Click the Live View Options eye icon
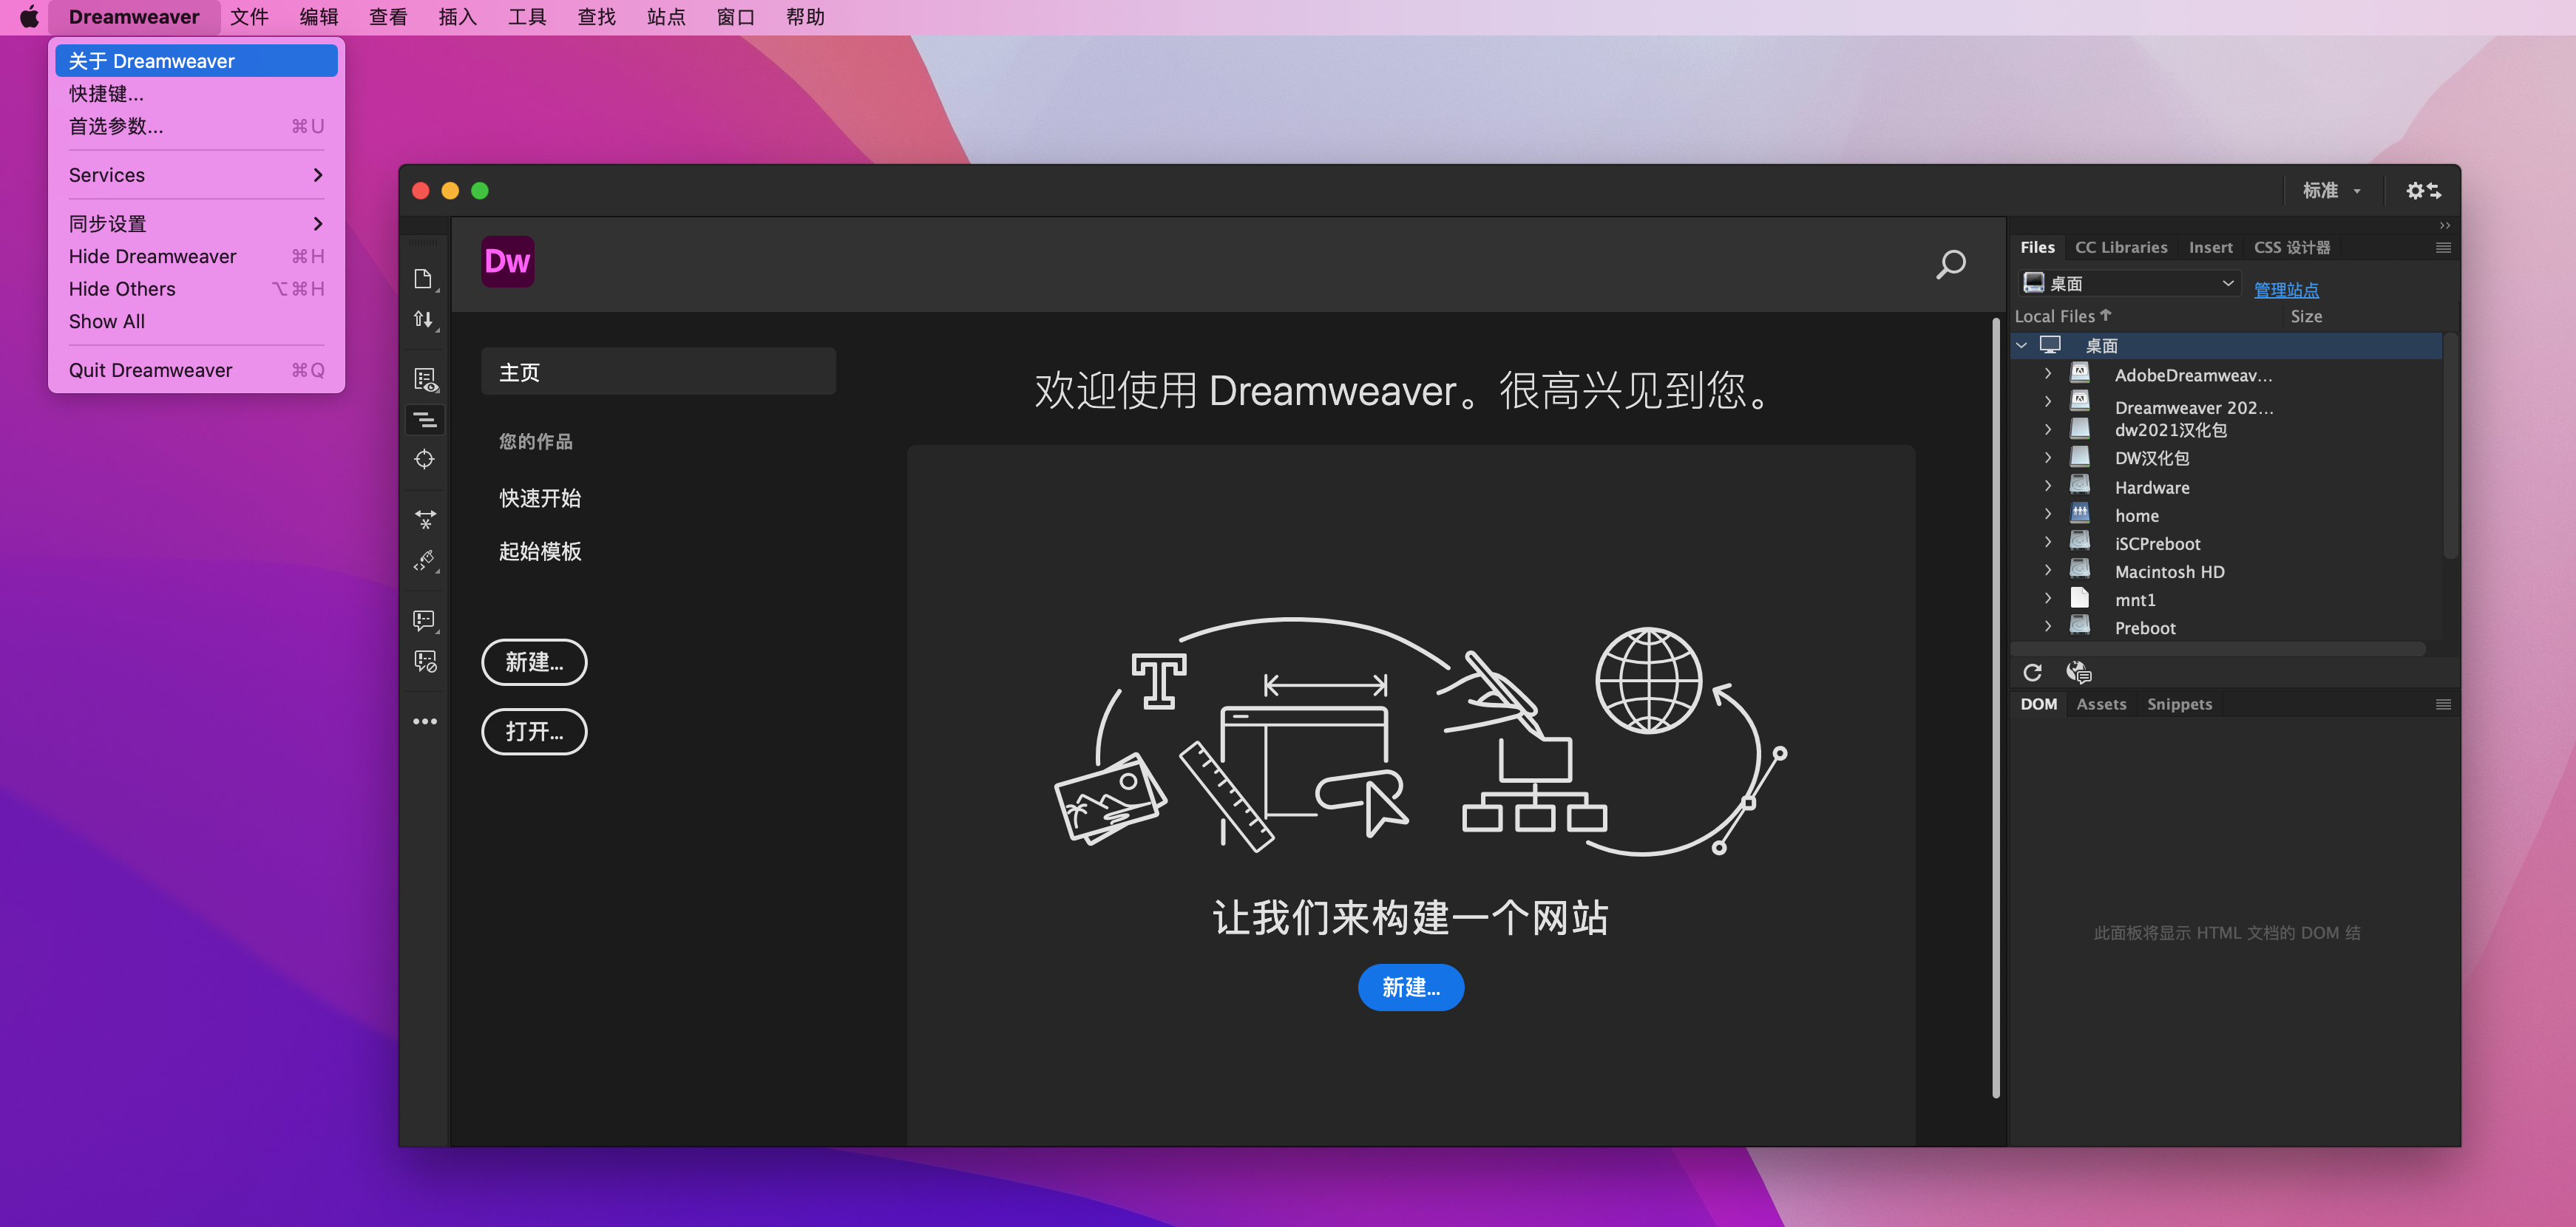This screenshot has width=2576, height=1227. tap(425, 379)
